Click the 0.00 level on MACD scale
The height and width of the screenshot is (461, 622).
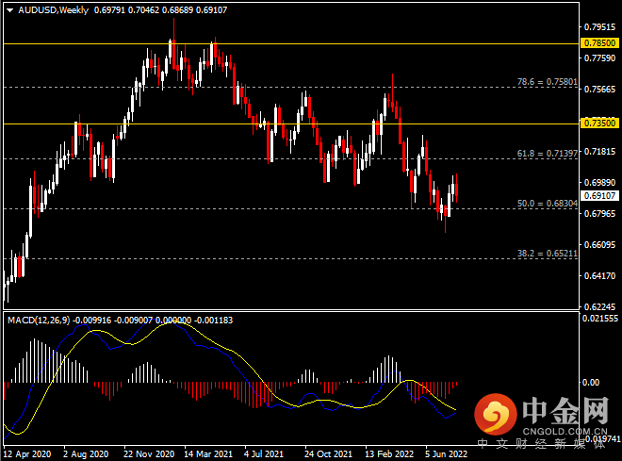590,383
